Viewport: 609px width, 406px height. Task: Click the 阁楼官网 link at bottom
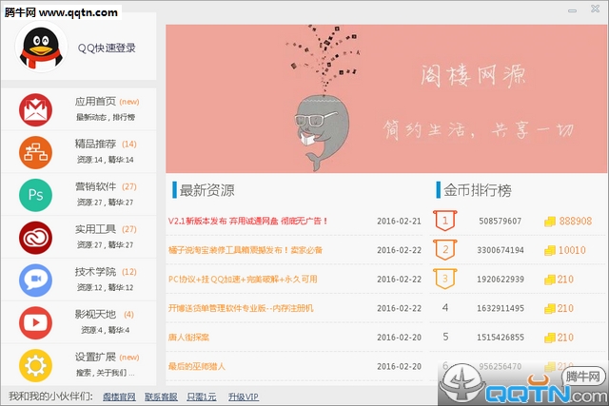[119, 396]
